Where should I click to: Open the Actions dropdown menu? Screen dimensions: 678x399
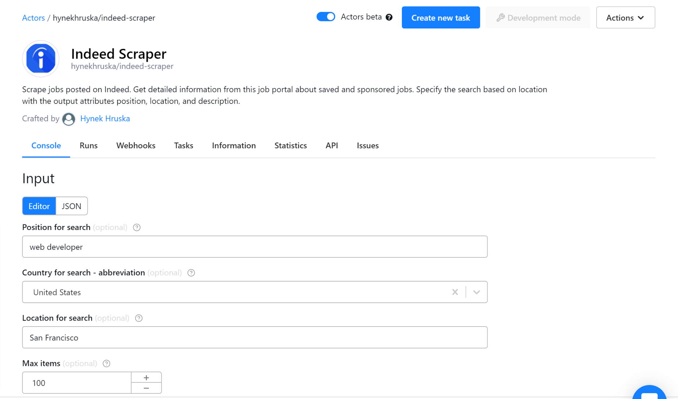(x=625, y=18)
